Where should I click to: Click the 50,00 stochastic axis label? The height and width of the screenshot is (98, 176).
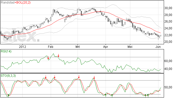pos(168,87)
